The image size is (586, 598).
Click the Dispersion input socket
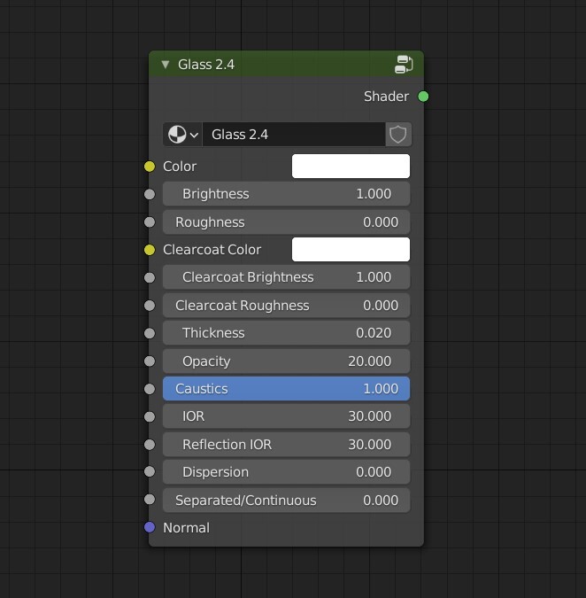pyautogui.click(x=150, y=472)
